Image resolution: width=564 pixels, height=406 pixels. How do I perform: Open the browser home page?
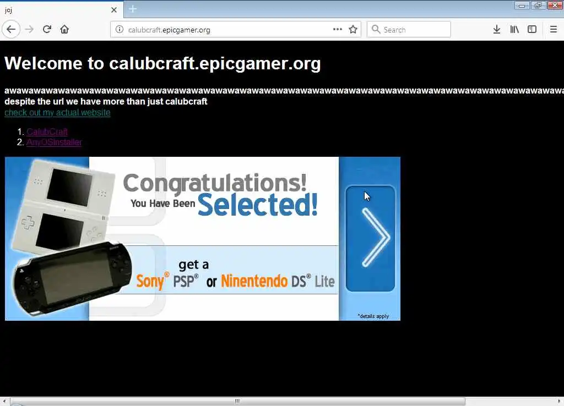click(x=64, y=30)
